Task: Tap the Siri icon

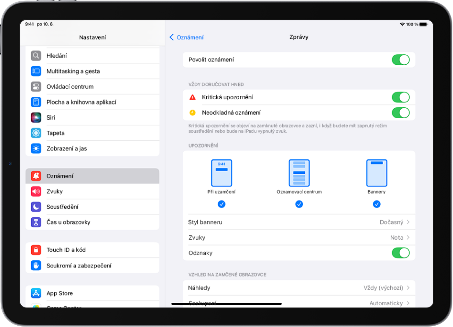Action: [36, 118]
